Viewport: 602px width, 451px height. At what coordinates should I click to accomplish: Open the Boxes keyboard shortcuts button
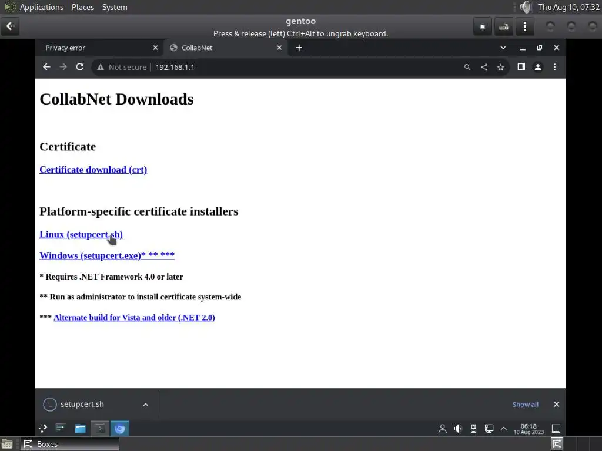click(x=503, y=27)
